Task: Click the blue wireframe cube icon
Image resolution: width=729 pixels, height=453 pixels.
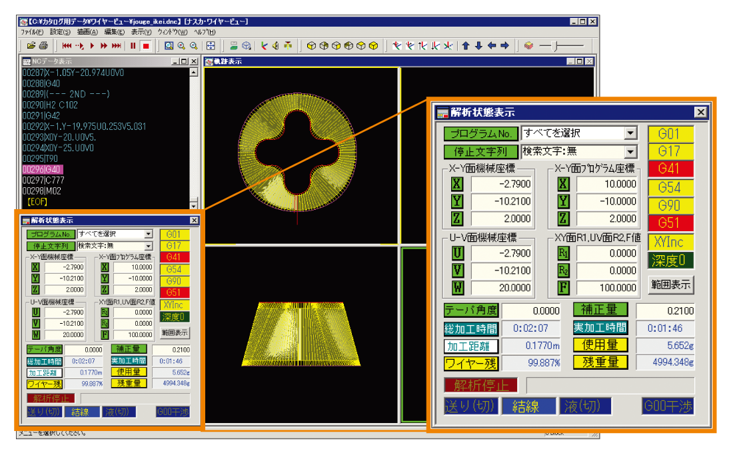Action: pyautogui.click(x=247, y=45)
